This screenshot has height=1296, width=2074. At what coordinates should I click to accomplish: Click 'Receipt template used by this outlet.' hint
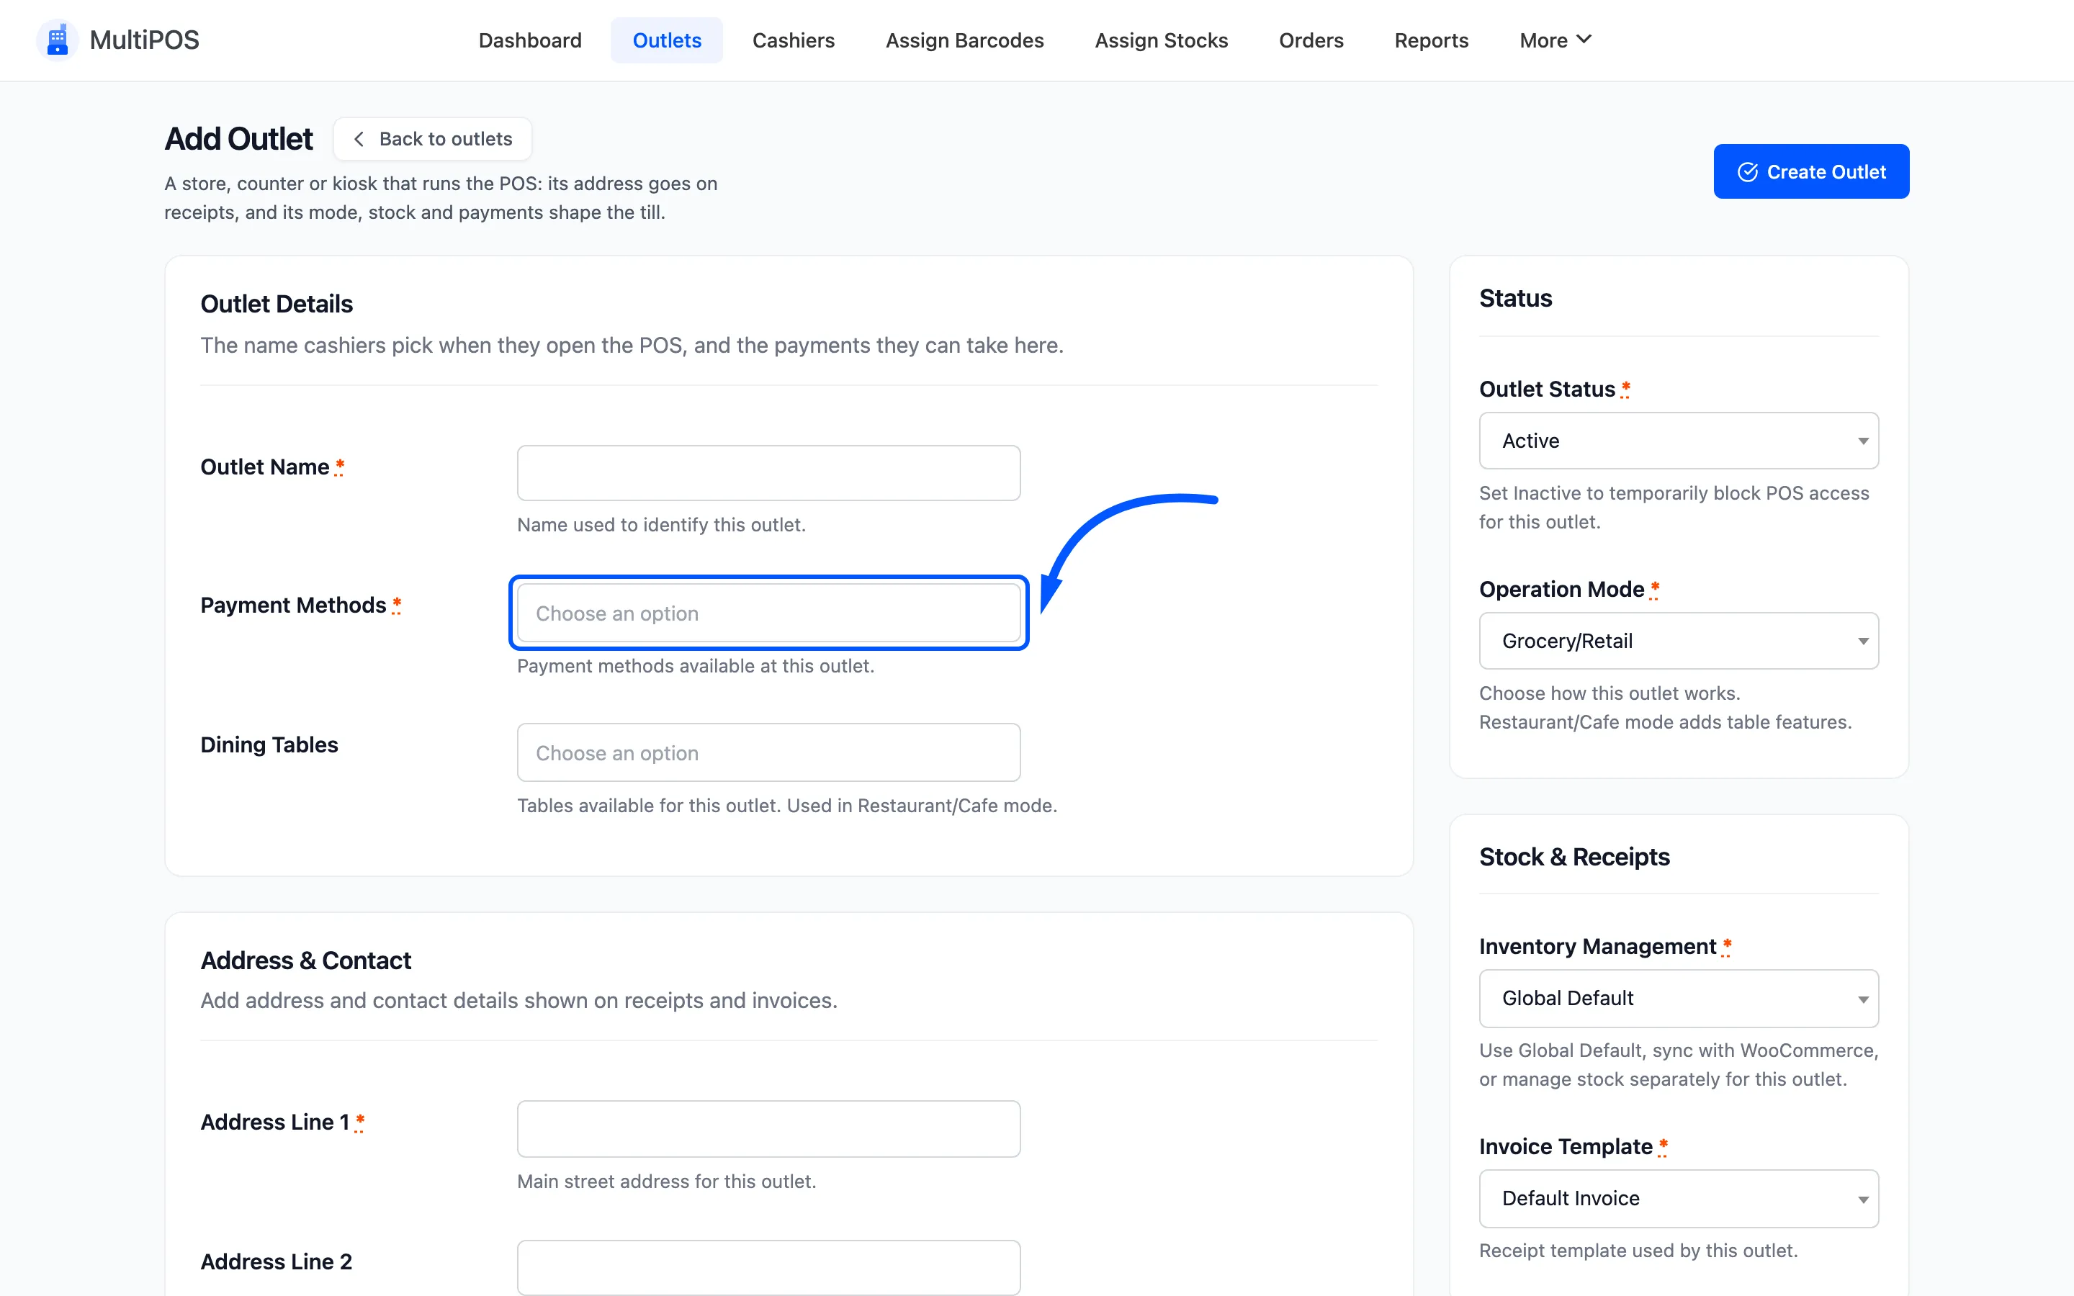pos(1638,1250)
